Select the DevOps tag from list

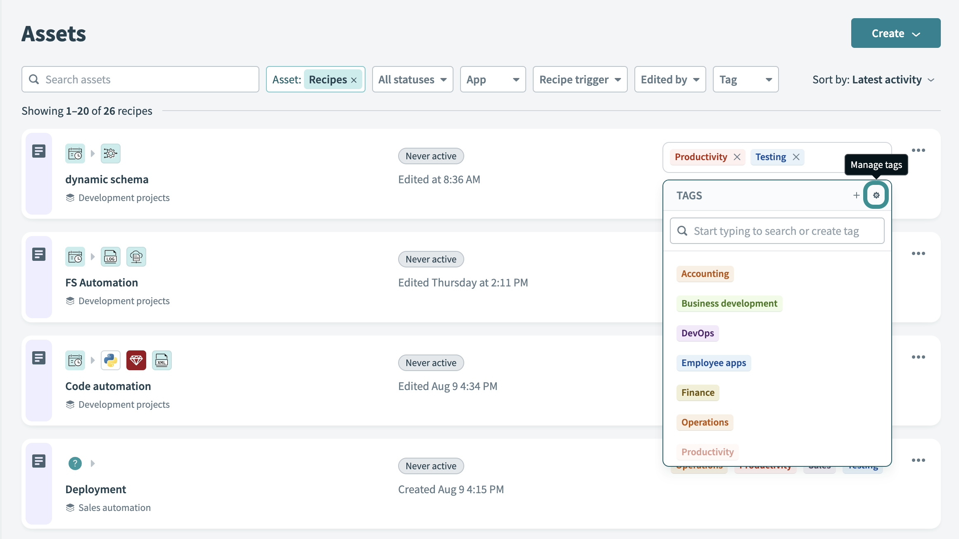pos(698,332)
